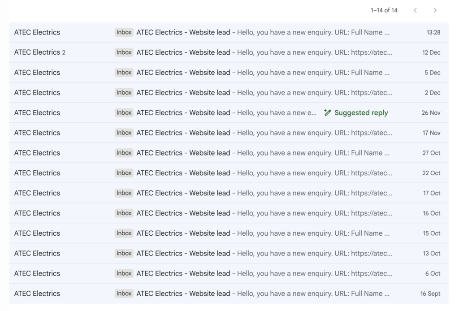This screenshot has height=311, width=459.
Task: Click the pagination range showing 1–14 of 14
Action: pyautogui.click(x=383, y=10)
